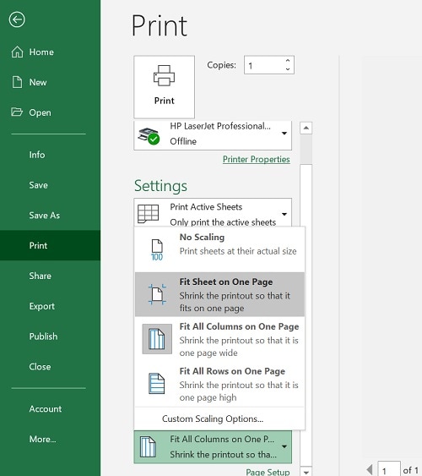Expand the Print Active Sheets dropdown
The width and height of the screenshot is (422, 476).
click(x=284, y=214)
